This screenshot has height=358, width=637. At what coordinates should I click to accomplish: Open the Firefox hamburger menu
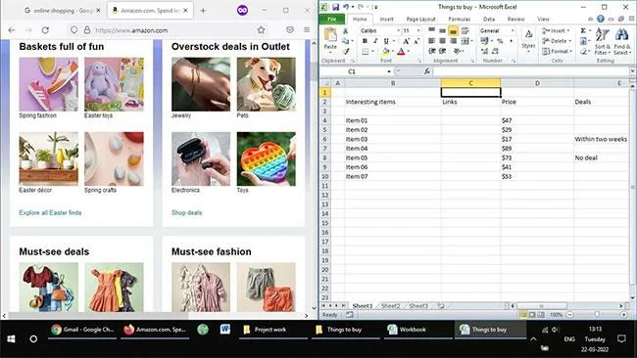pos(307,29)
